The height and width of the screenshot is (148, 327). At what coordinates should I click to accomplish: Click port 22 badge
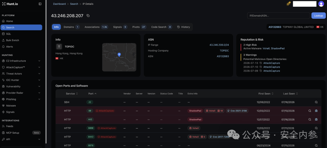tap(90, 102)
